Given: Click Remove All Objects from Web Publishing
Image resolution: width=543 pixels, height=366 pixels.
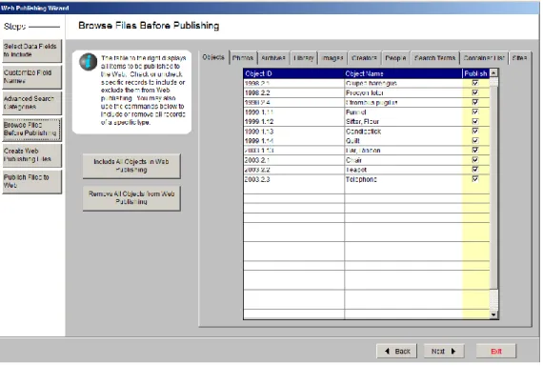Looking at the screenshot, I should click(x=131, y=198).
